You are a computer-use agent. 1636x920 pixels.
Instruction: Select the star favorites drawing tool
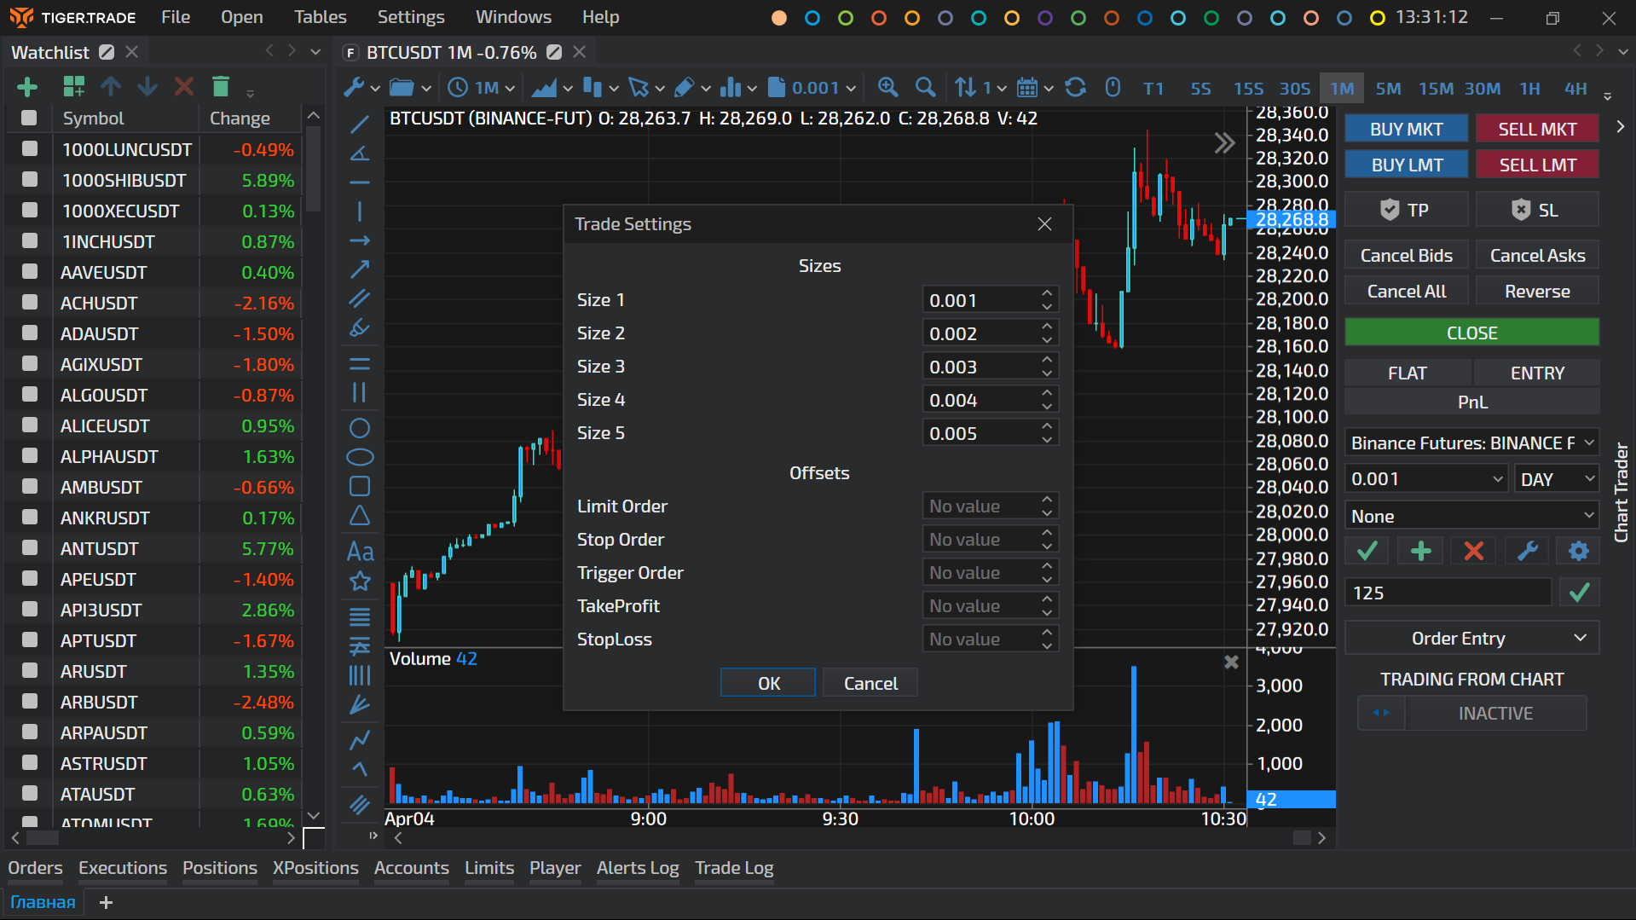pyautogui.click(x=360, y=582)
